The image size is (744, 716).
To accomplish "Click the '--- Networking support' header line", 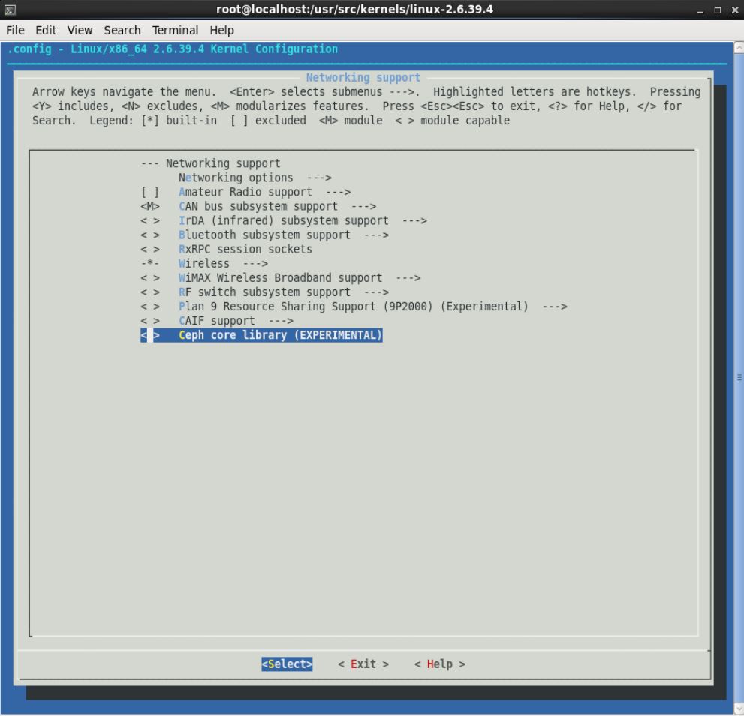I will (210, 164).
